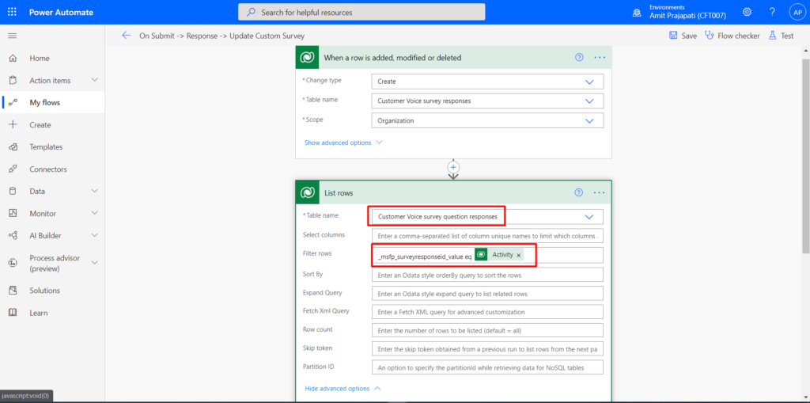Click the Save button label

(689, 36)
